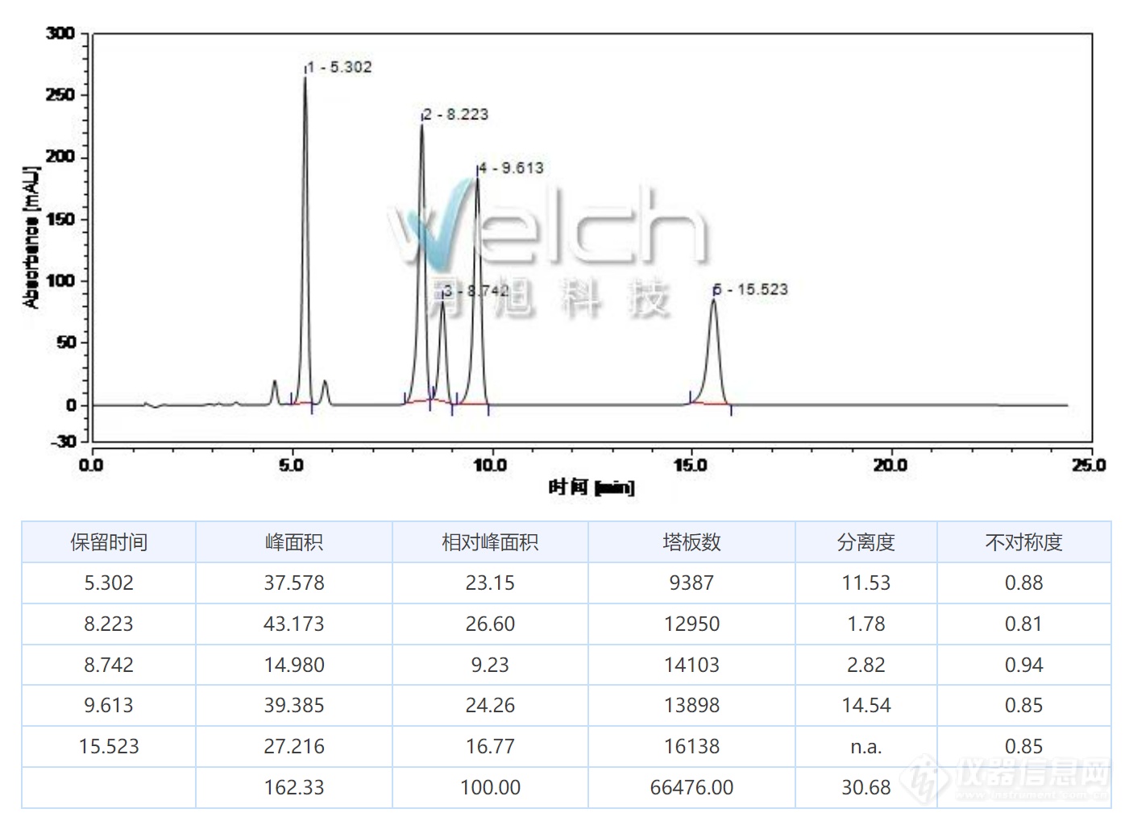This screenshot has height=817, width=1125.
Task: Click the peak label '5 - 15.523'
Action: [x=750, y=289]
